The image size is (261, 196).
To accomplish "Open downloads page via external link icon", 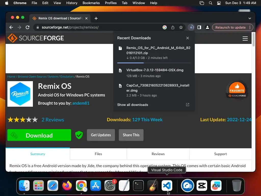I will [187, 105].
